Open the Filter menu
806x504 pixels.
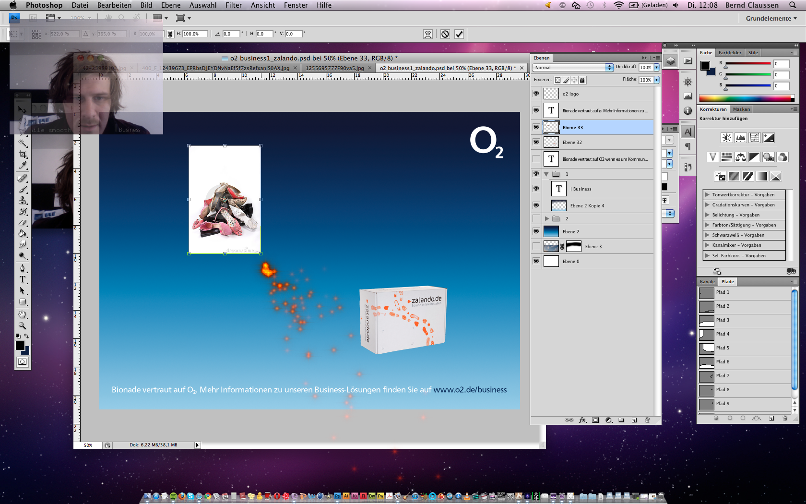tap(233, 5)
